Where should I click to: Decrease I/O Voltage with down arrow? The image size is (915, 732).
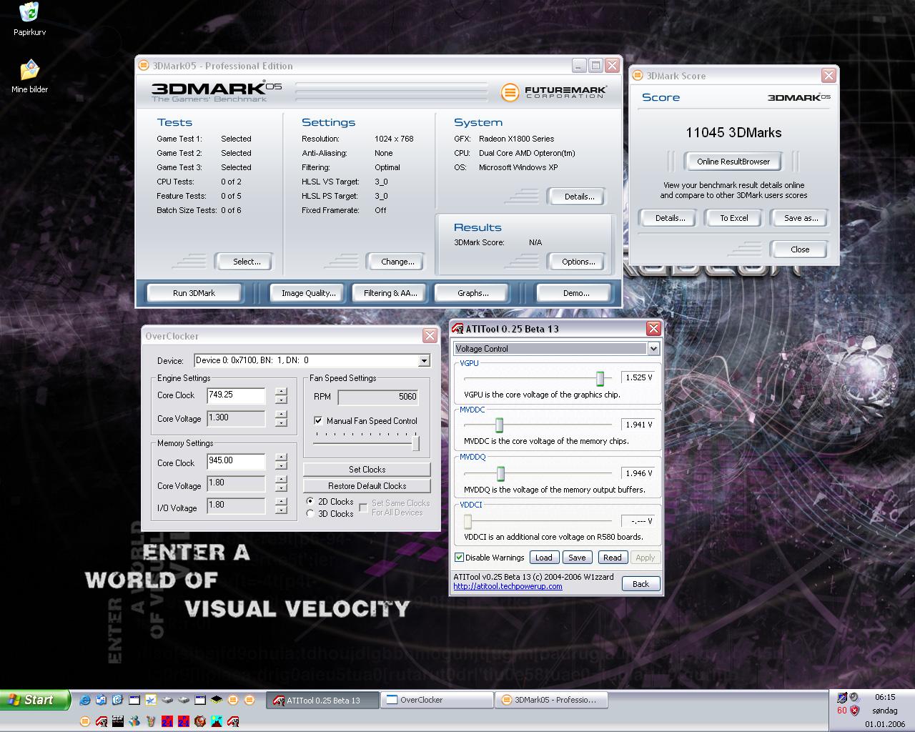(281, 510)
